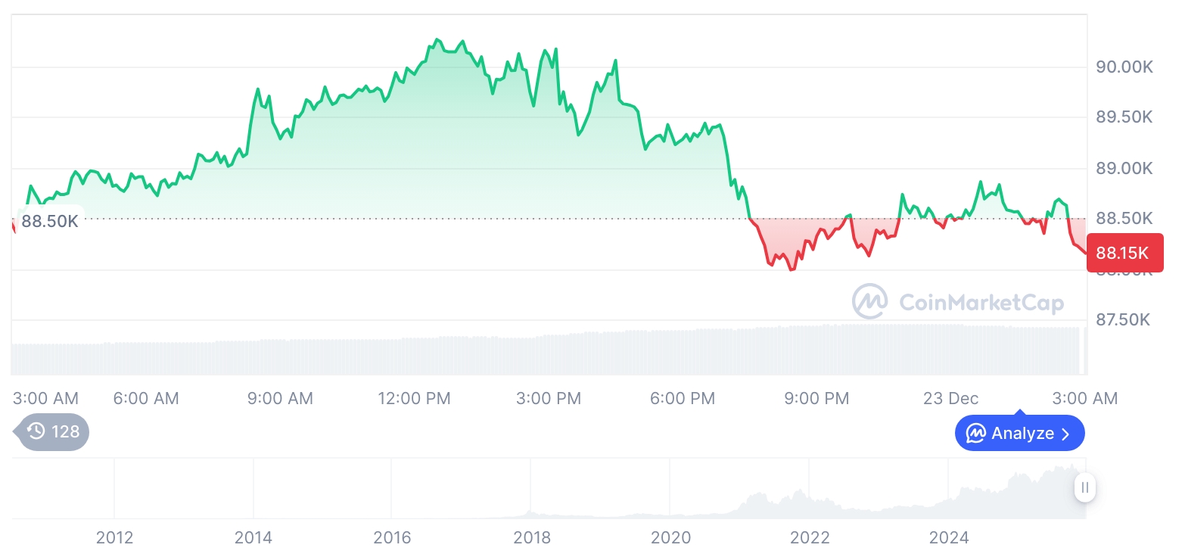Viewport: 1185px width, 554px height.
Task: Click the 2024 navigator year label
Action: 949,538
